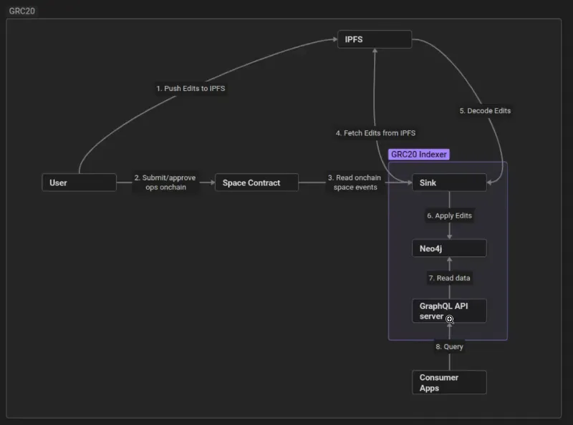Select the User node

[79, 182]
